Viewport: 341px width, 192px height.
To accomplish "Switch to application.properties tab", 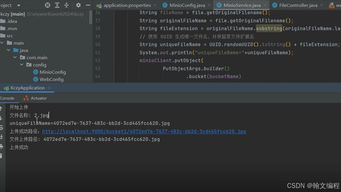I will 127,5.
